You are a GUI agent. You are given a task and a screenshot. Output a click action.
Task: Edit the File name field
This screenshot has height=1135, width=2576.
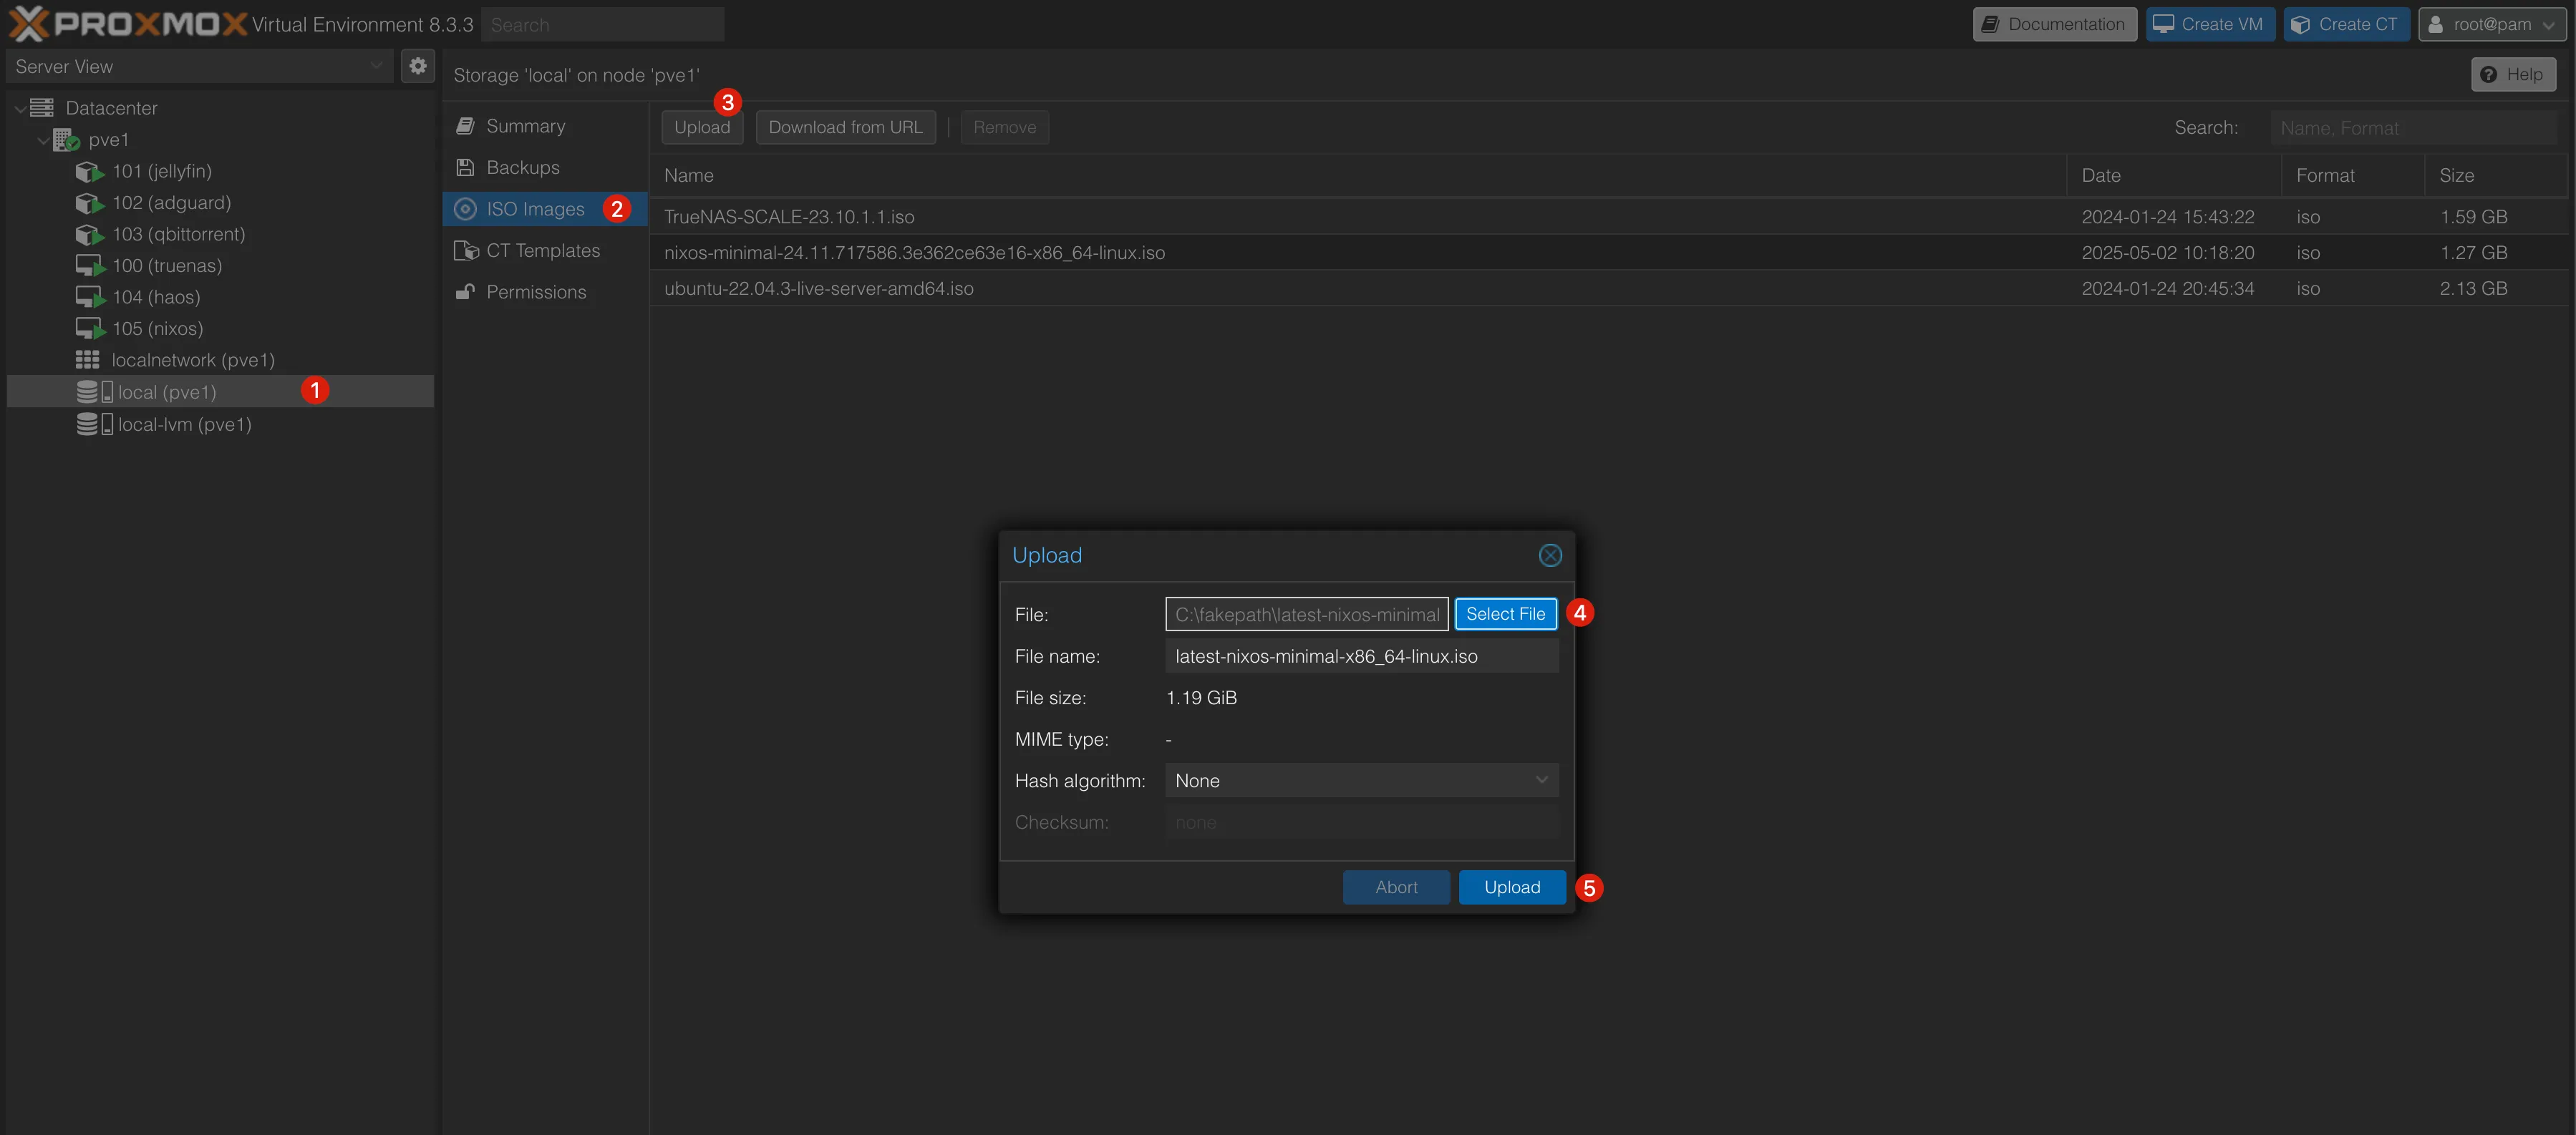[x=1361, y=656]
